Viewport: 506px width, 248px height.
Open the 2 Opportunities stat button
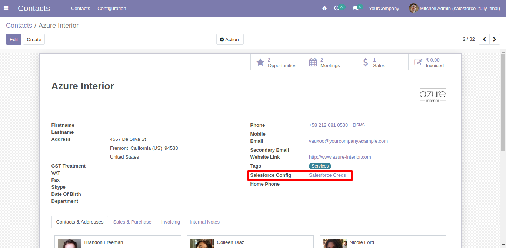pos(277,62)
